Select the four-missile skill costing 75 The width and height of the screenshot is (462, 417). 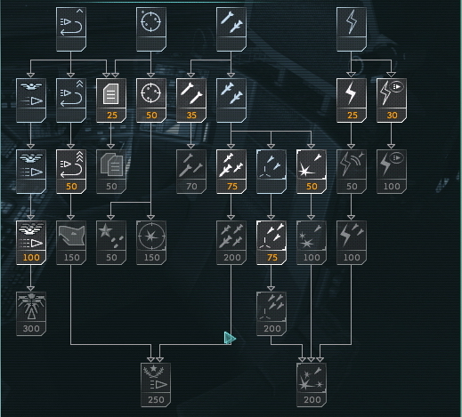pos(231,172)
